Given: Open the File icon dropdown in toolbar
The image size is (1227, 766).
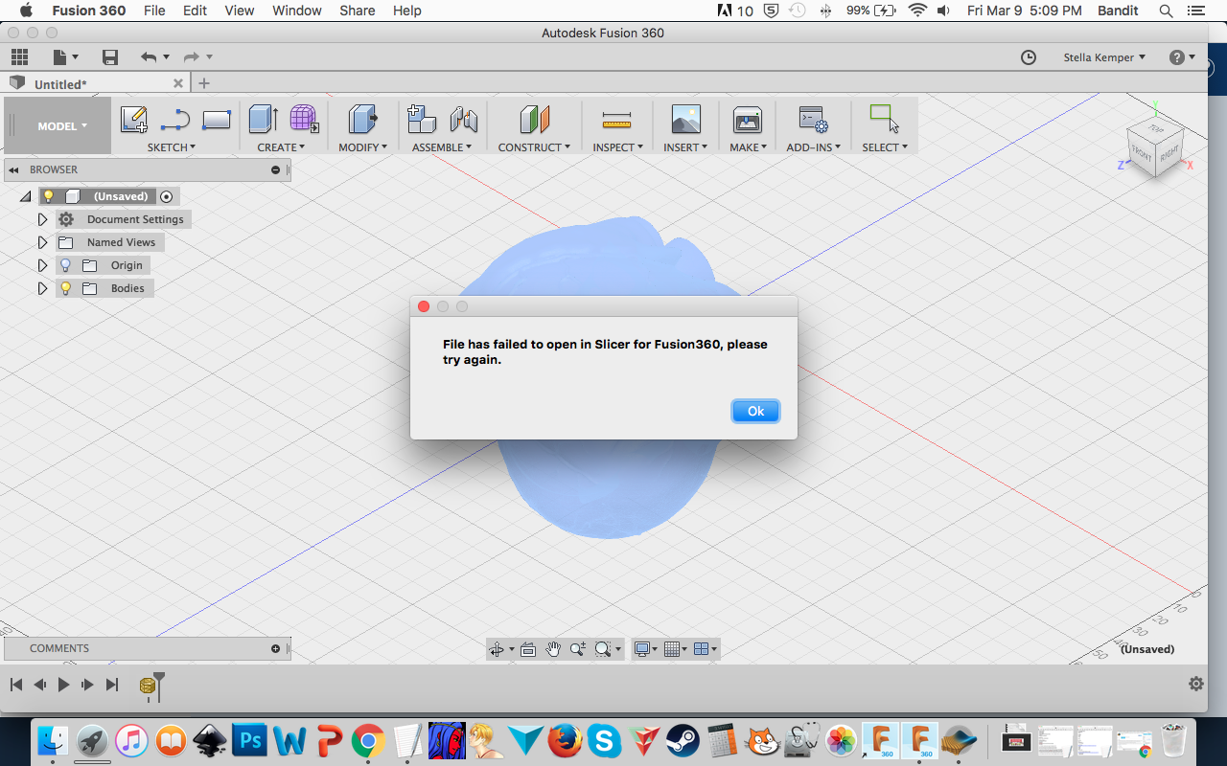Looking at the screenshot, I should [66, 57].
